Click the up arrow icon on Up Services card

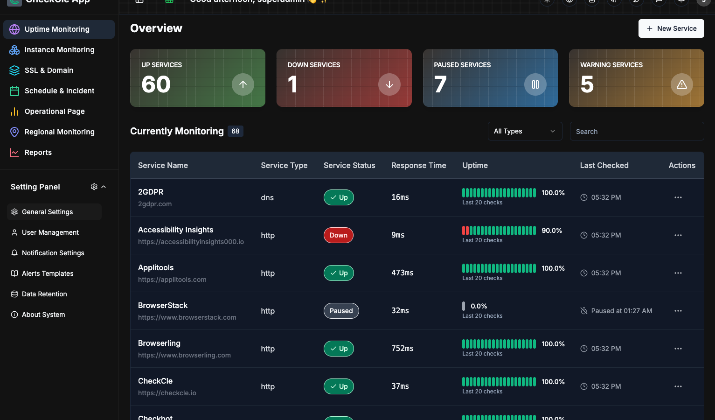click(x=243, y=84)
